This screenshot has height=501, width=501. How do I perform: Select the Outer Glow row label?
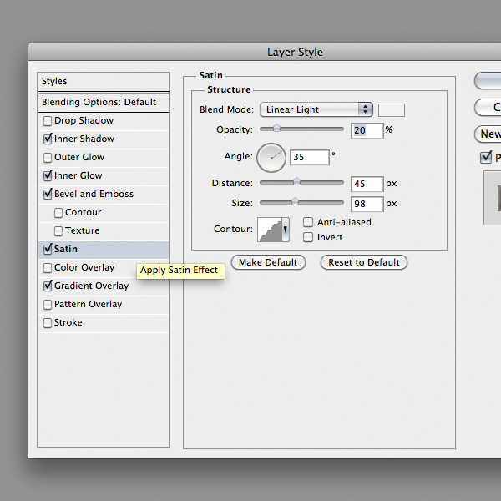pos(79,158)
